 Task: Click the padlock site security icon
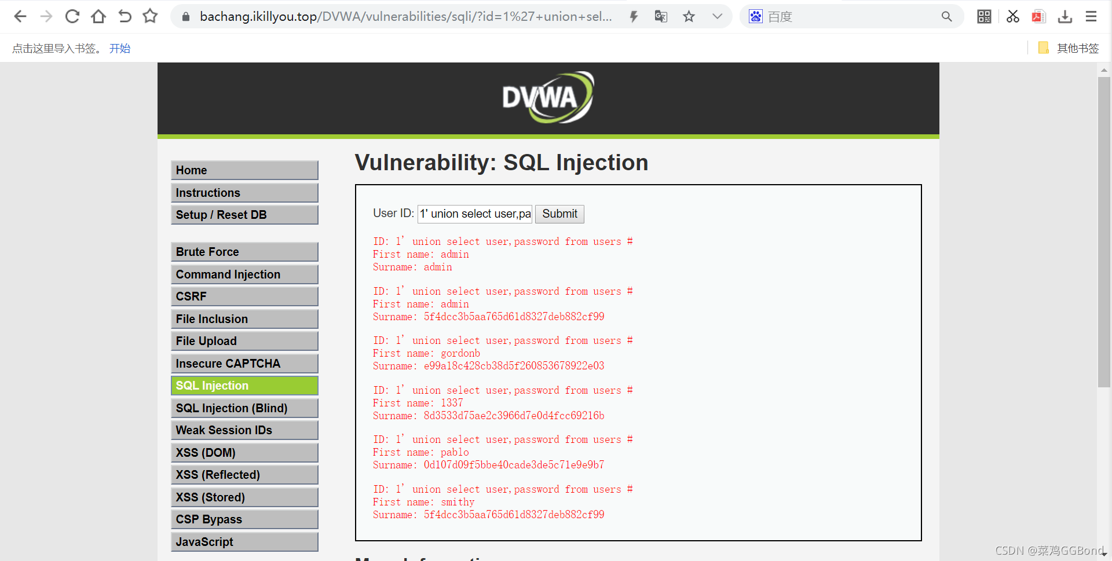coord(186,17)
